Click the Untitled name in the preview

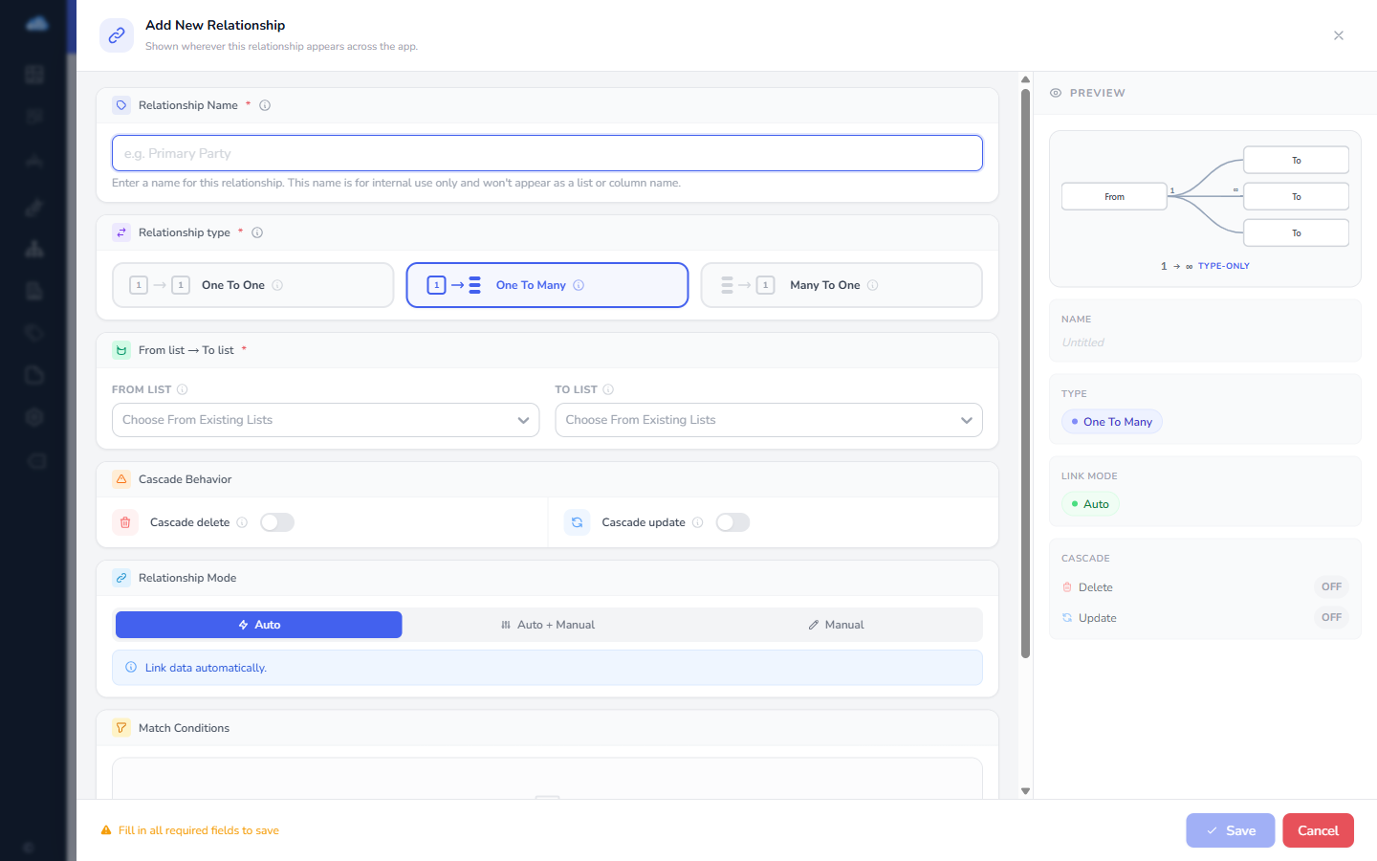[x=1082, y=342]
